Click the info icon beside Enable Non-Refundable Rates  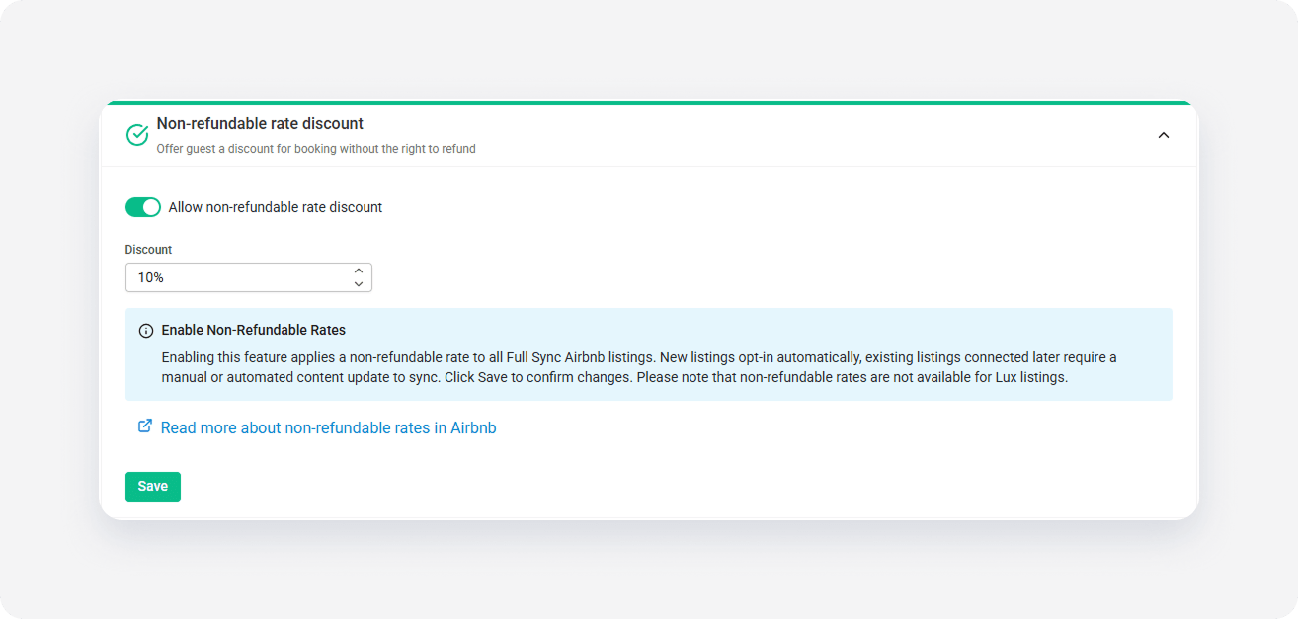[146, 331]
